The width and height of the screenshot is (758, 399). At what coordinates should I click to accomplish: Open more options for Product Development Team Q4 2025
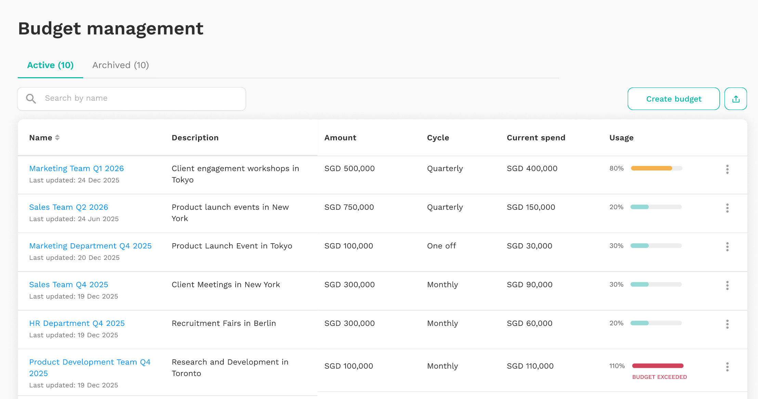pyautogui.click(x=727, y=367)
